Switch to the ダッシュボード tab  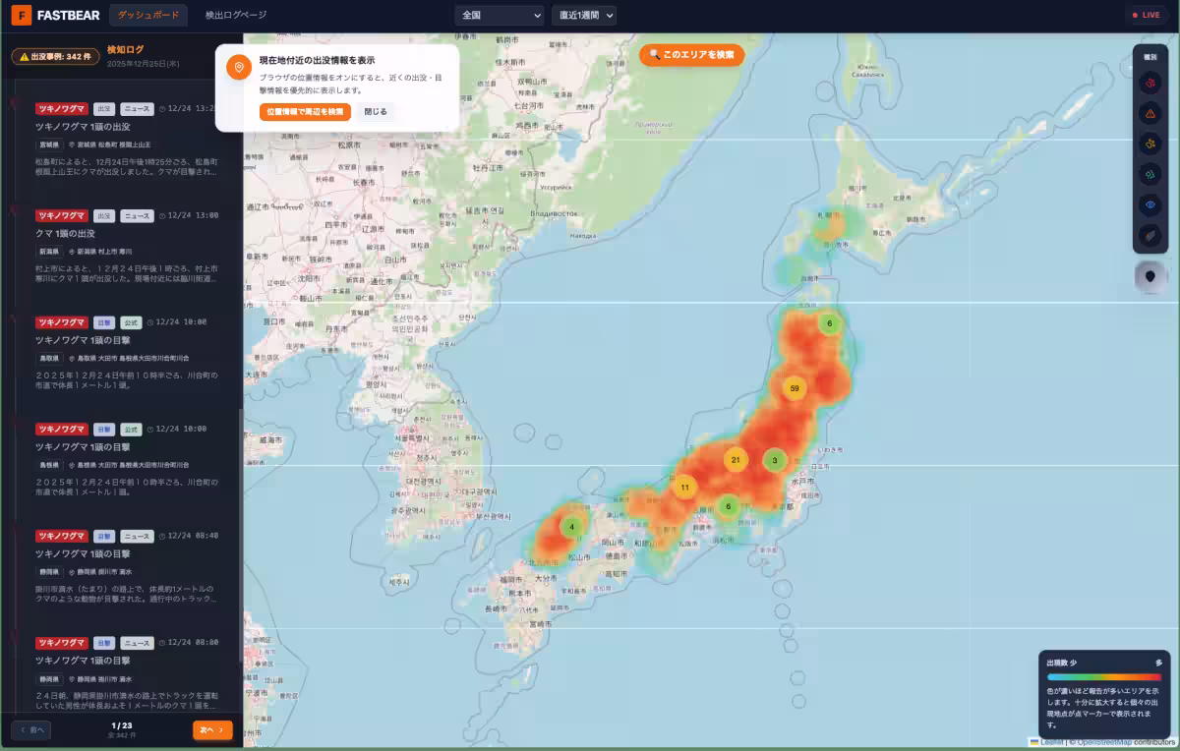[148, 16]
